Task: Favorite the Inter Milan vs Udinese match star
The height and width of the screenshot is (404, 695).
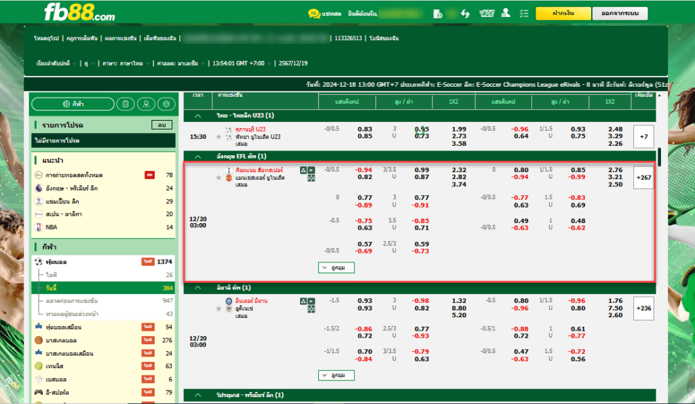Action: click(219, 308)
